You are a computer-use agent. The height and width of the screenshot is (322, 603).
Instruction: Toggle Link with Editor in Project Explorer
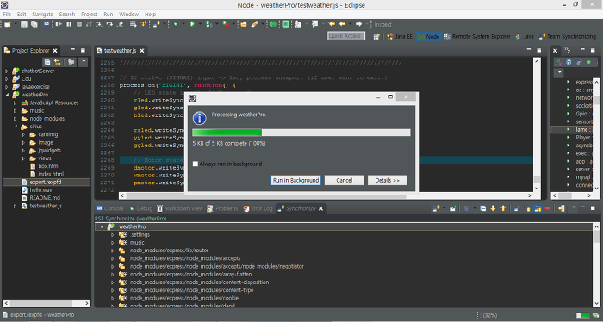58,62
